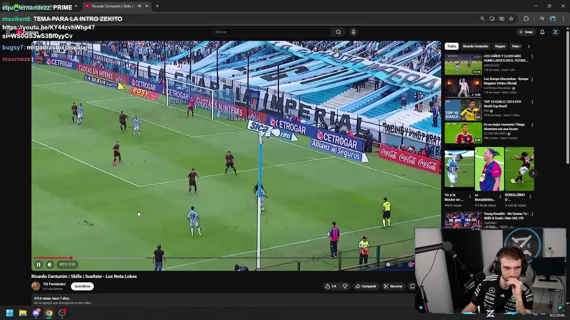The image size is (570, 320).
Task: Run search with the magnifier button
Action: [338, 32]
